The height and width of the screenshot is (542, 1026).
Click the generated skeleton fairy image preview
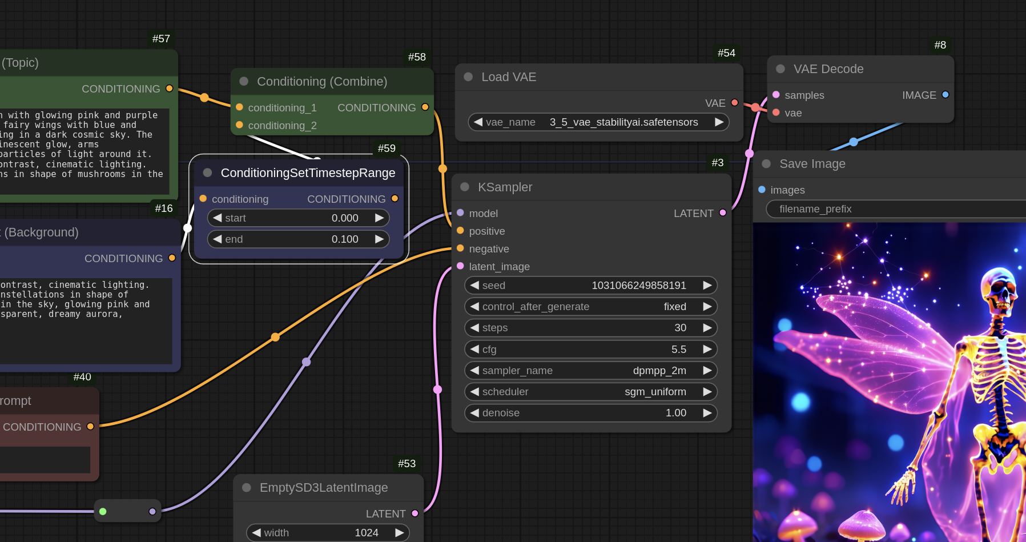tap(889, 382)
